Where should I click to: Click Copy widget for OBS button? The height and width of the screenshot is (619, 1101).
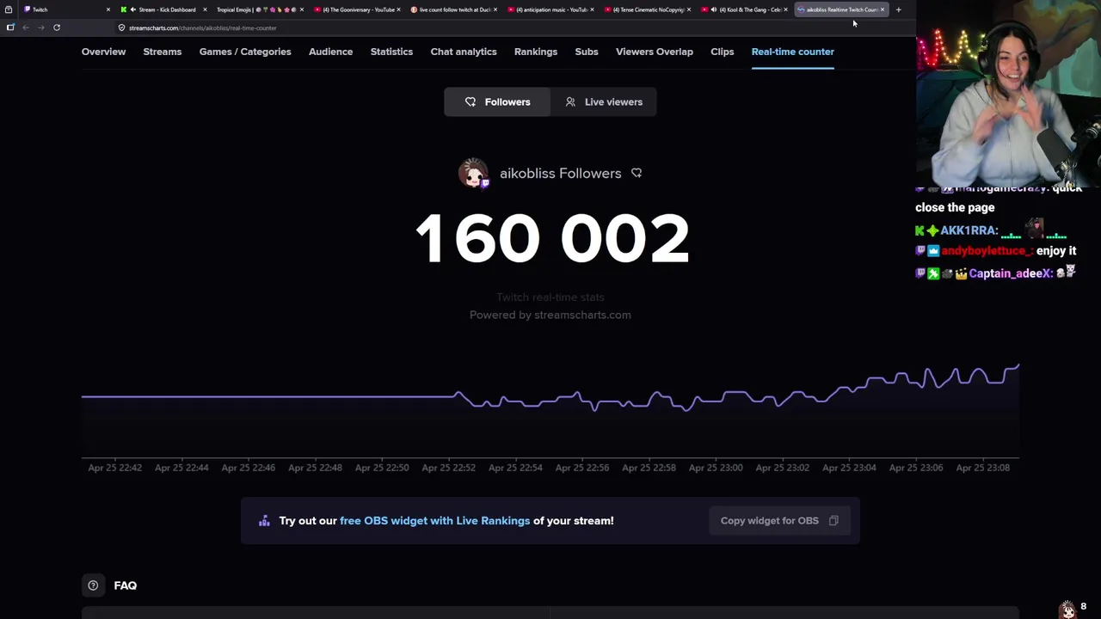tap(779, 520)
